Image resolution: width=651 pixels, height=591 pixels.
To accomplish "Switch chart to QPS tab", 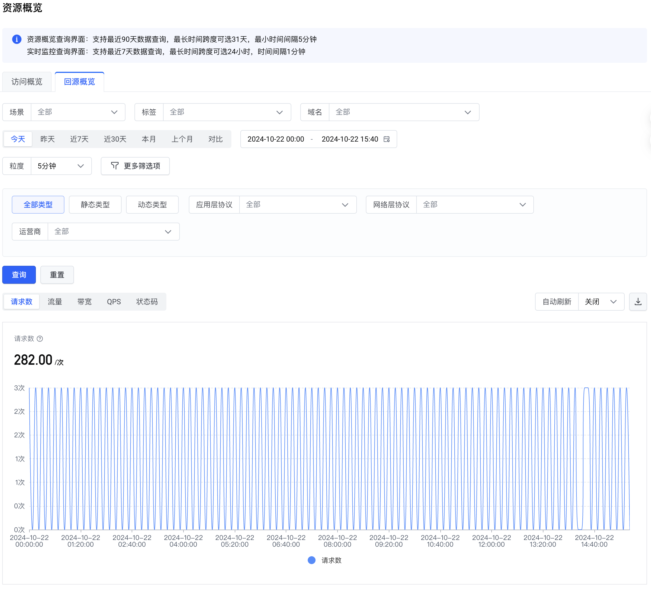I will (x=114, y=302).
